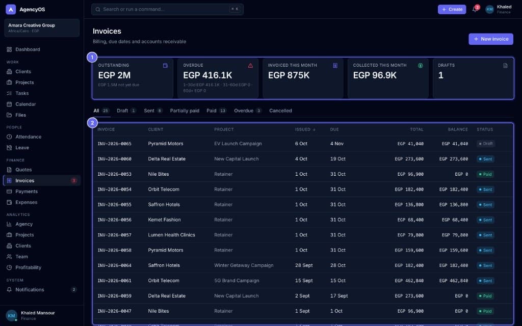This screenshot has width=522, height=326.
Task: Click the Status column header
Action: click(485, 129)
